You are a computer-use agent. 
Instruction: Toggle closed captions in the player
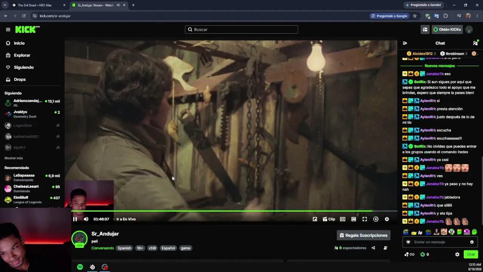pos(343,219)
